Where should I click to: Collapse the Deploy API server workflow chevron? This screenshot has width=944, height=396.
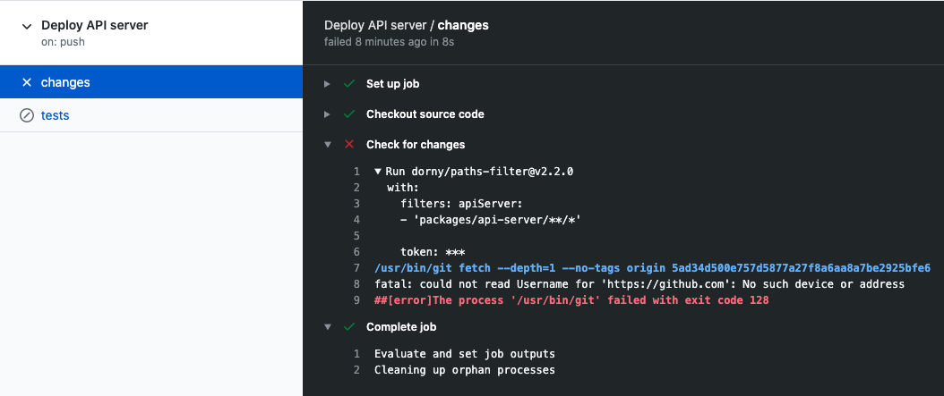[26, 27]
